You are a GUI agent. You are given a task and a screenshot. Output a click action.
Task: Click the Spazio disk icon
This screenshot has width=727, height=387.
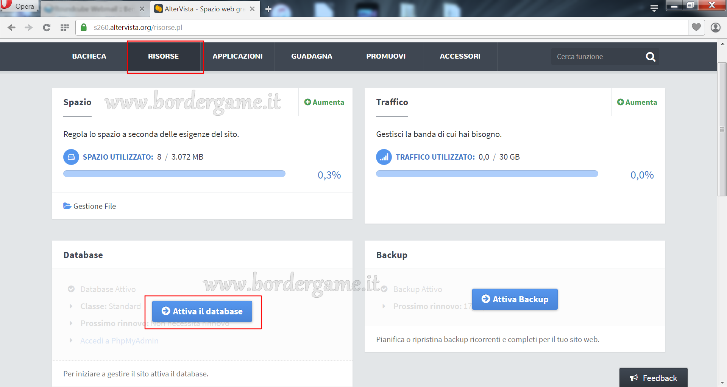click(x=71, y=157)
